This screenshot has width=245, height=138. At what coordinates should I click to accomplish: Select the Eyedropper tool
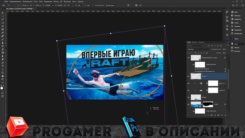tap(3, 33)
